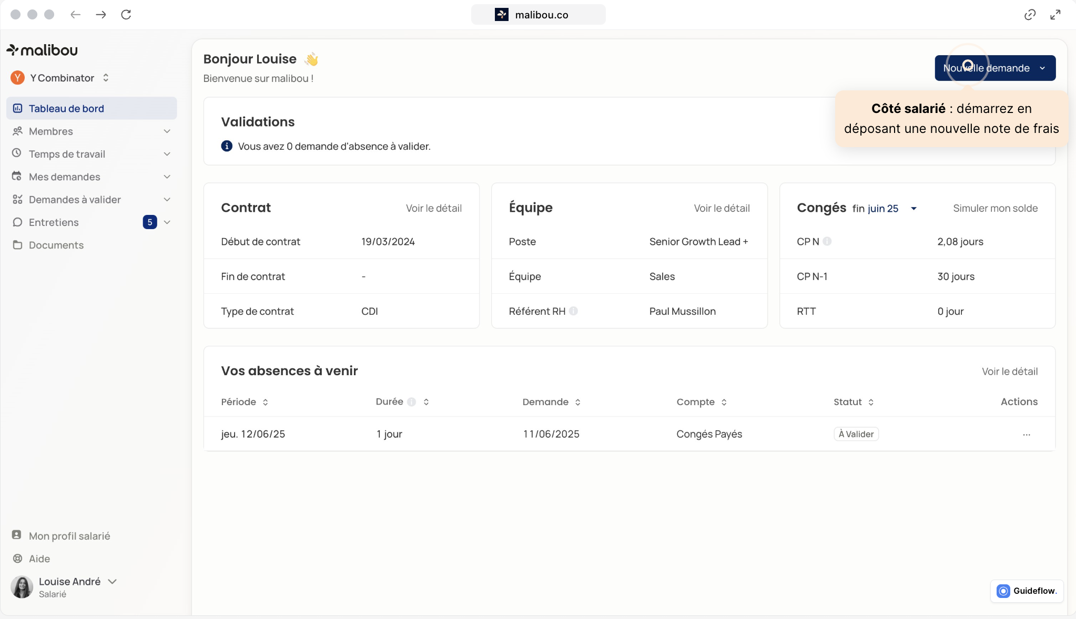Sort absences by Compte column
1076x619 pixels.
724,402
